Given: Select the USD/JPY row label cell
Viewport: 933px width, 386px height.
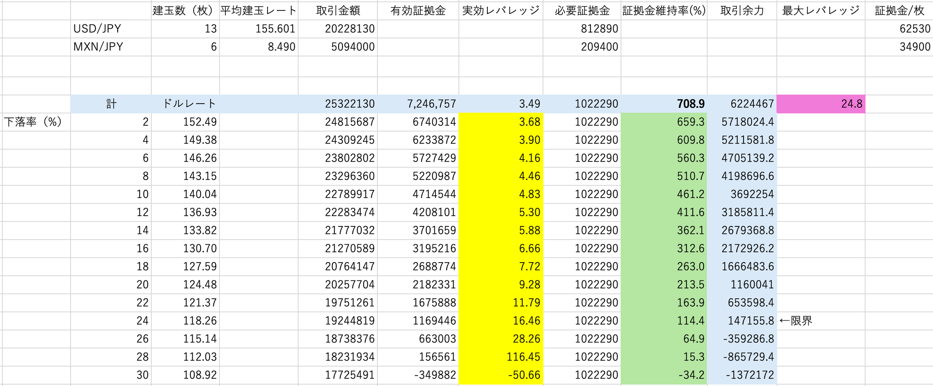Looking at the screenshot, I should (x=111, y=29).
